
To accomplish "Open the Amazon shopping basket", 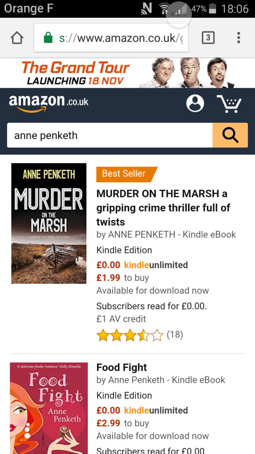I will tap(229, 104).
